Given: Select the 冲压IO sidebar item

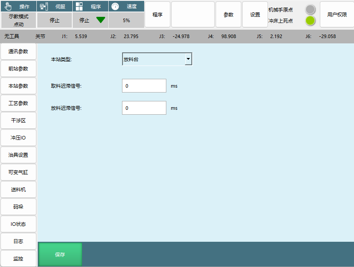Looking at the screenshot, I should [x=18, y=138].
